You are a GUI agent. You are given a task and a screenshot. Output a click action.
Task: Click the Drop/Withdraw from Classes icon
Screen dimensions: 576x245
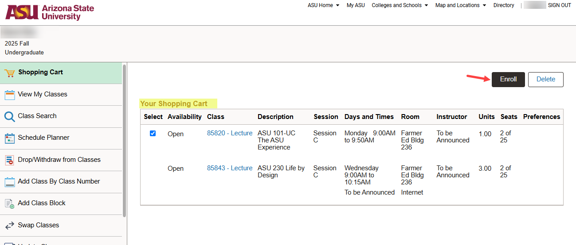tap(10, 160)
